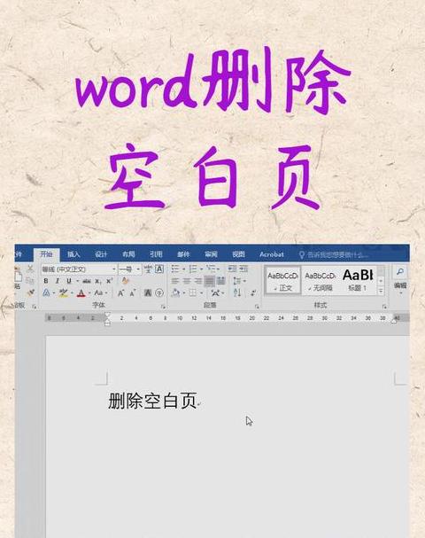Viewport: 425px width, 538px height.
Task: Click the Grow Font large A icon
Action: [x=121, y=293]
